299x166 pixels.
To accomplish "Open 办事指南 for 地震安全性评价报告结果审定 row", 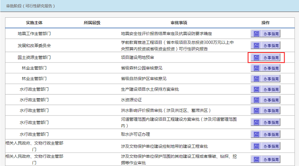I will click(x=265, y=34).
